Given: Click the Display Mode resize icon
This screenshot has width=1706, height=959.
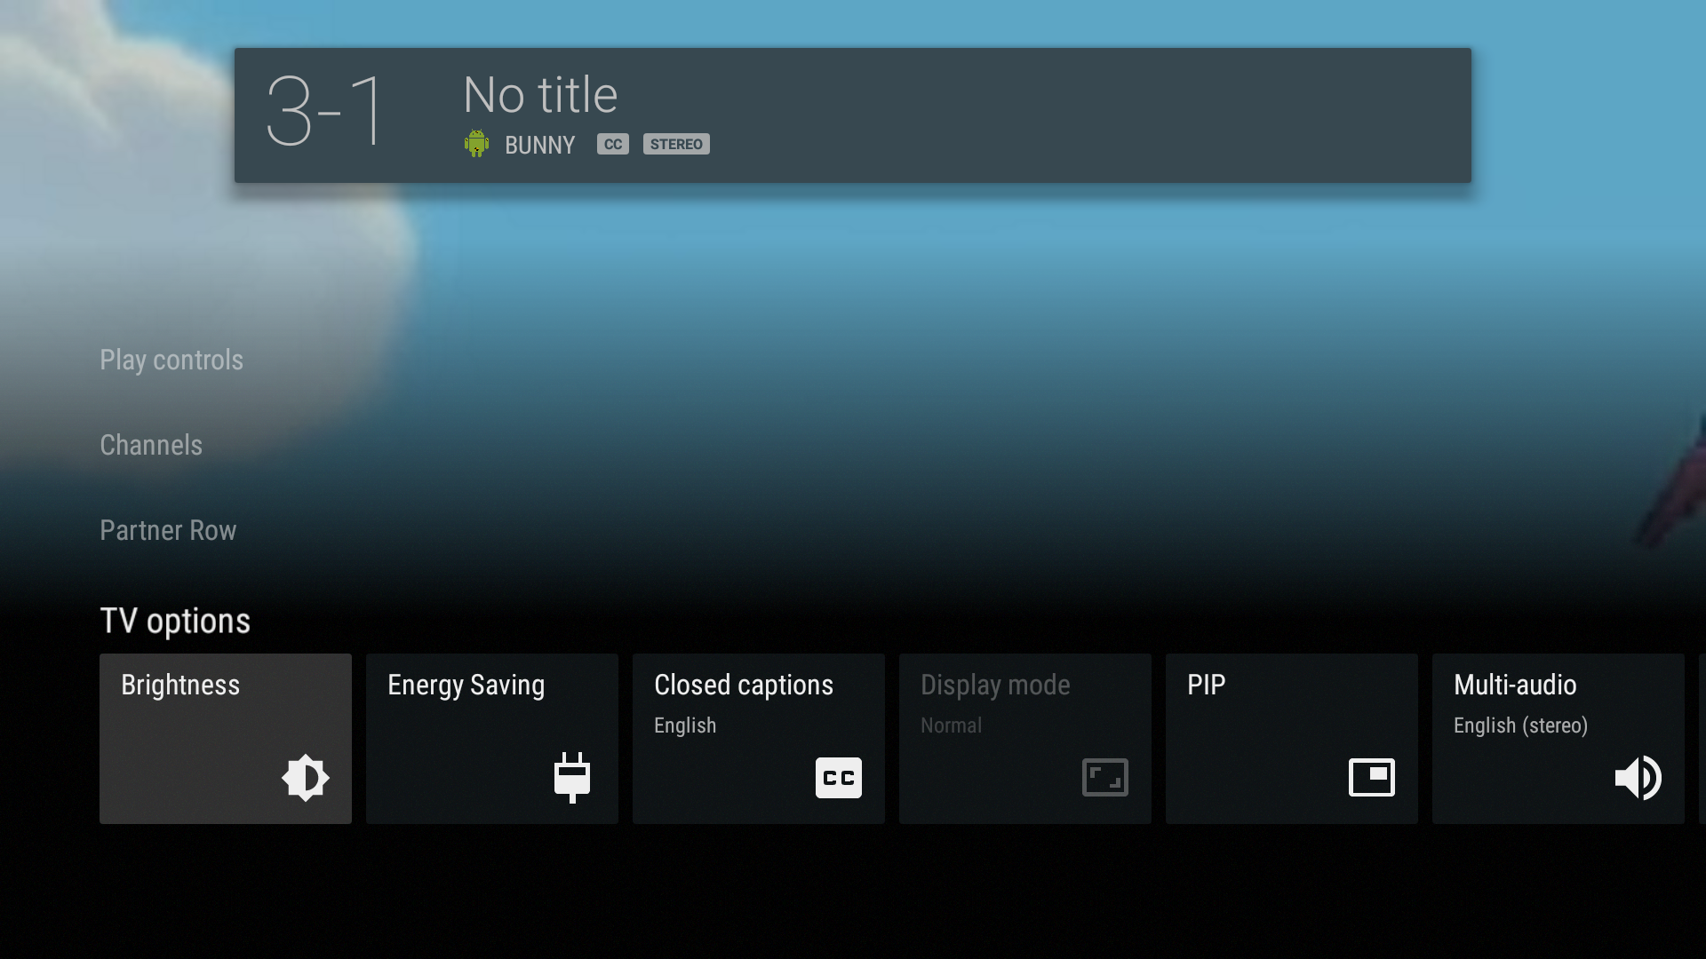Looking at the screenshot, I should point(1104,778).
